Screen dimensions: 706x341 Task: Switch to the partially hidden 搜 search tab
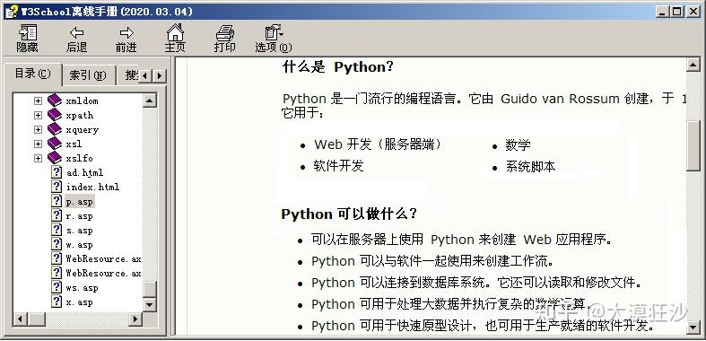[127, 75]
